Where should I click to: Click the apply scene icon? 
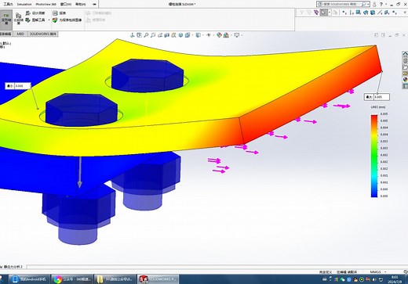coord(226,35)
